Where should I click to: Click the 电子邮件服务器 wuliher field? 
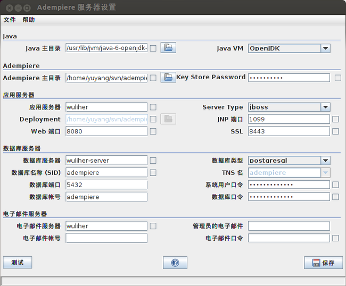(x=106, y=226)
